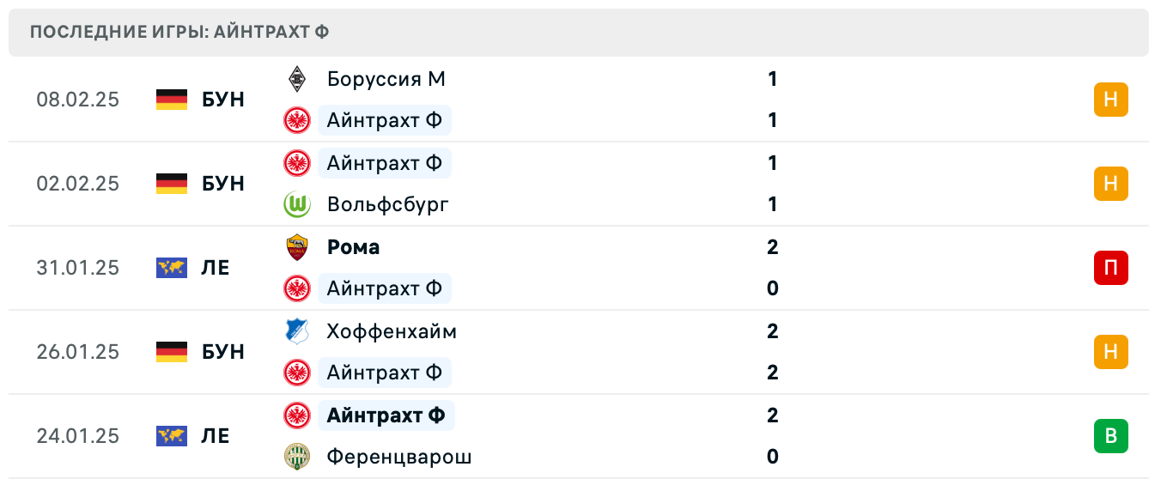Screen dimensions: 1161x491
Task: Click the 'Последние игры: Айнтрахт Ф' header
Action: click(179, 33)
